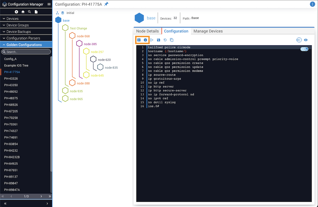The width and height of the screenshot is (318, 207).
Task: Switch to the Configuration tab
Action: pyautogui.click(x=176, y=31)
